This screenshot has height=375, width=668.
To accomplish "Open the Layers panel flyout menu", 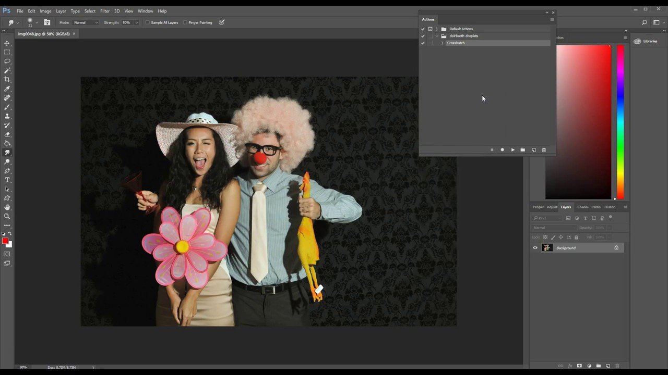I will point(625,207).
